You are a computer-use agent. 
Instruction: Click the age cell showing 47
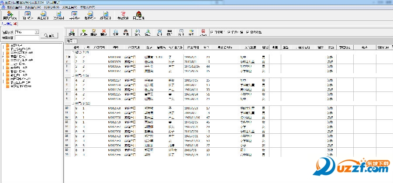[208, 117]
